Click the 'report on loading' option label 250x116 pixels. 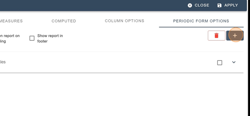coord(10,38)
